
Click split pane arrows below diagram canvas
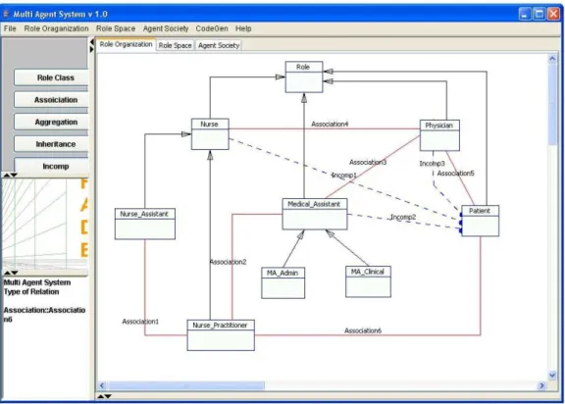(105, 396)
